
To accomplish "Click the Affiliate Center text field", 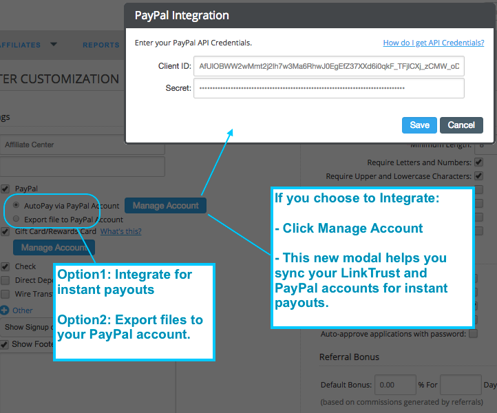I will (83, 145).
